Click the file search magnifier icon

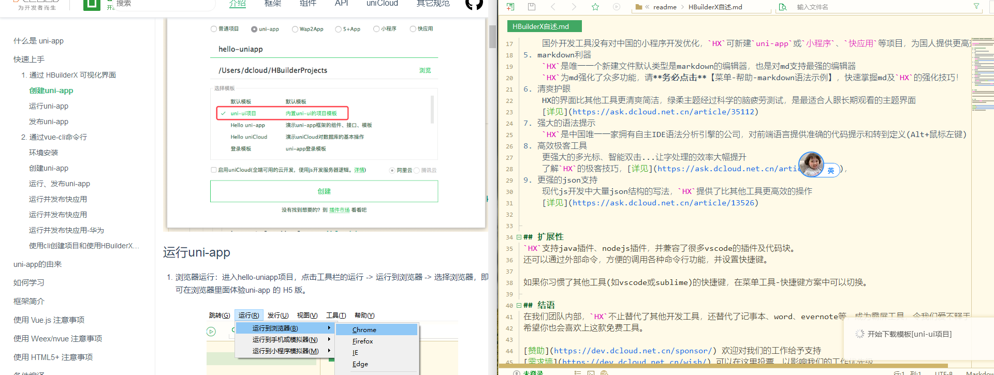[x=783, y=7]
